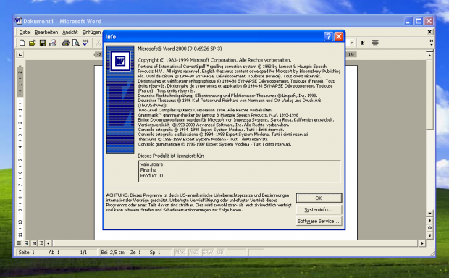Print the document with printer icon
The width and height of the screenshot is (449, 278).
click(x=66, y=43)
